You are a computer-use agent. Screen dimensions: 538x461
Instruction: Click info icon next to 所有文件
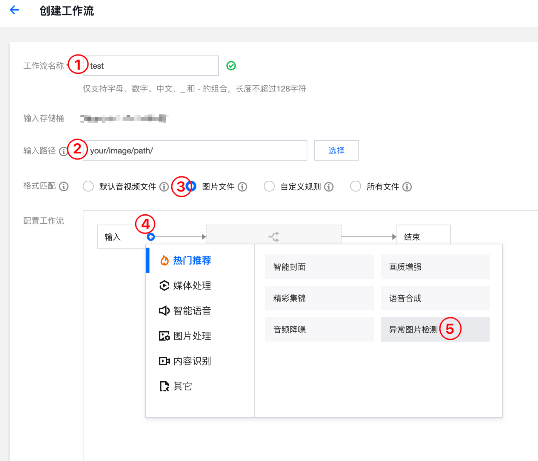(407, 187)
